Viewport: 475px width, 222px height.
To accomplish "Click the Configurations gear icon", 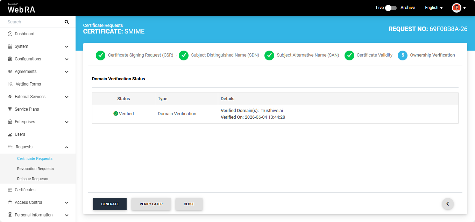I will point(10,59).
